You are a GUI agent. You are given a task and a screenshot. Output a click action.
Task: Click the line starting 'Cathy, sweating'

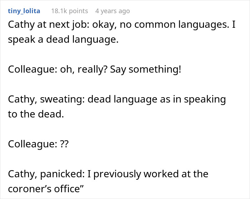[x=117, y=99]
